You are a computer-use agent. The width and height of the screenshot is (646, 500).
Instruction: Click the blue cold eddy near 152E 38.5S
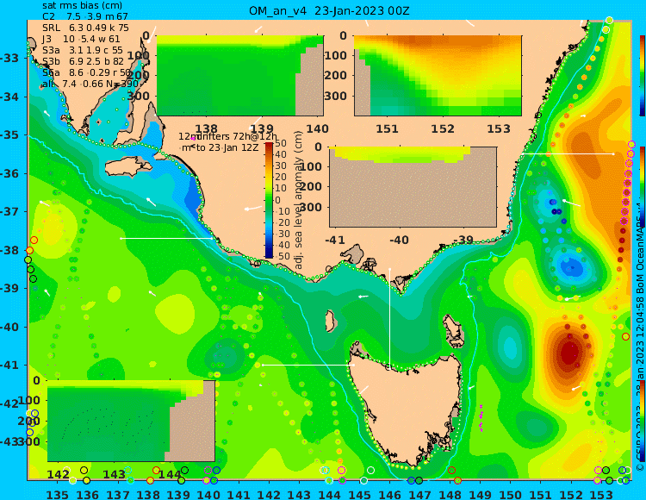573,266
